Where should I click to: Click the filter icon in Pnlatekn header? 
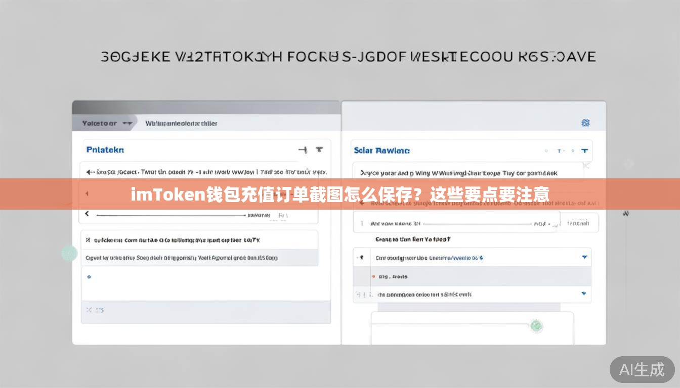point(319,150)
